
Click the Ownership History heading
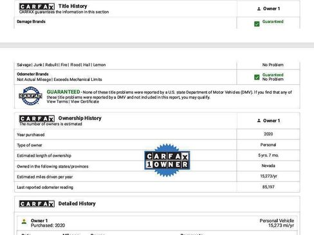tap(80, 118)
